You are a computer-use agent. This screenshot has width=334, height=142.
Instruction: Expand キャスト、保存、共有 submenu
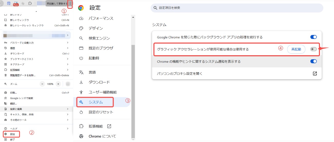[x=68, y=114]
